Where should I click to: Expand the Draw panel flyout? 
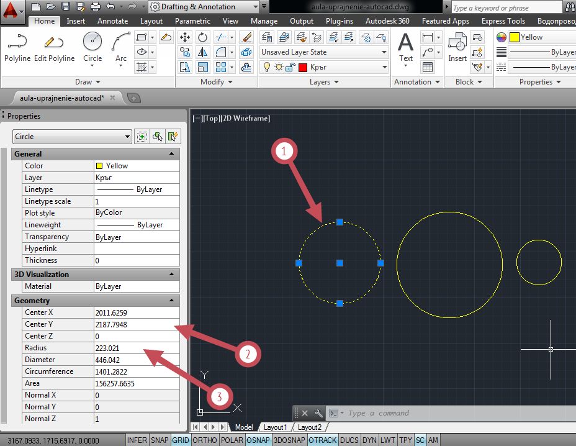tap(88, 82)
